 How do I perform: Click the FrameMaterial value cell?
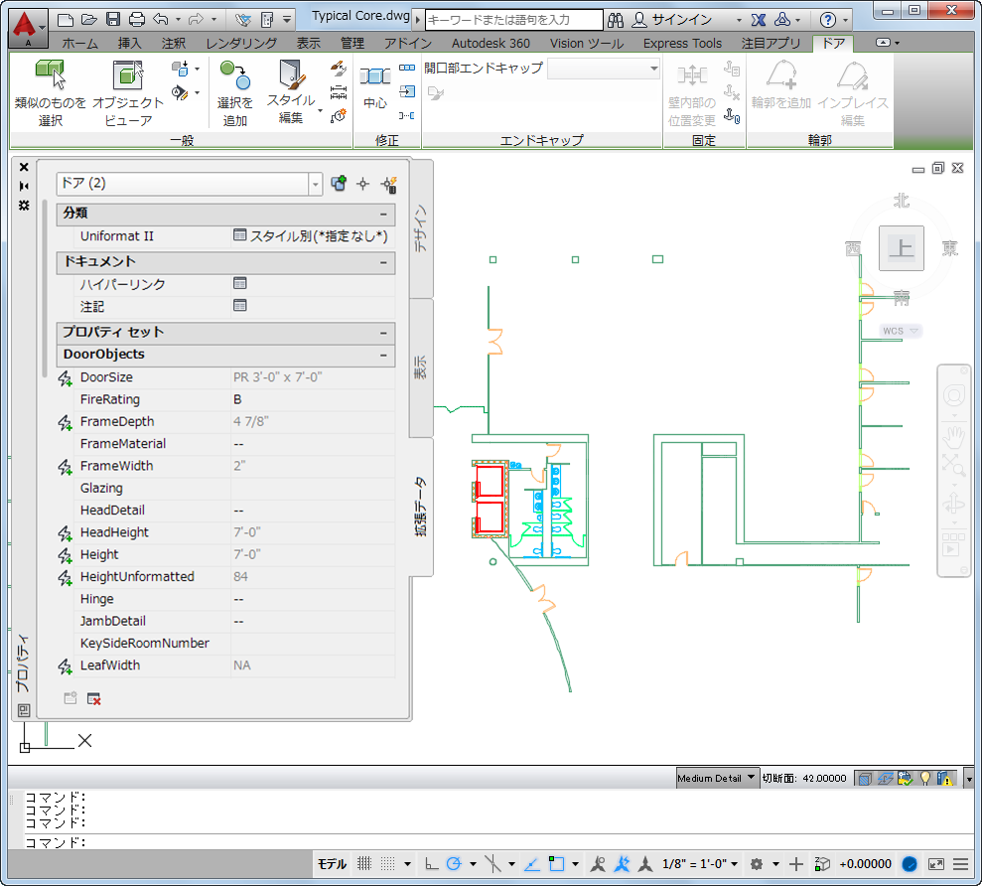(313, 444)
